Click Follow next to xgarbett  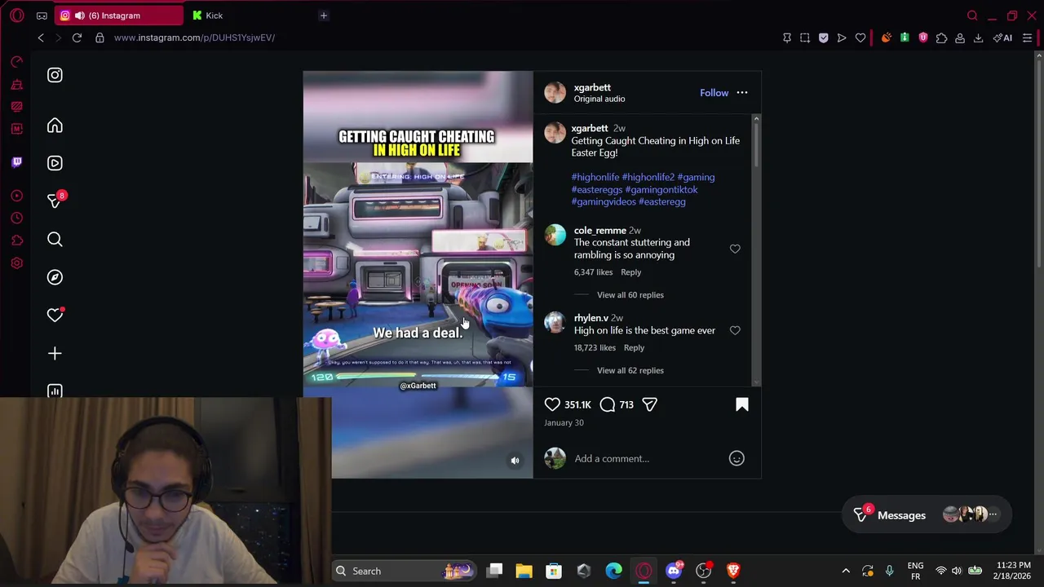pyautogui.click(x=714, y=93)
